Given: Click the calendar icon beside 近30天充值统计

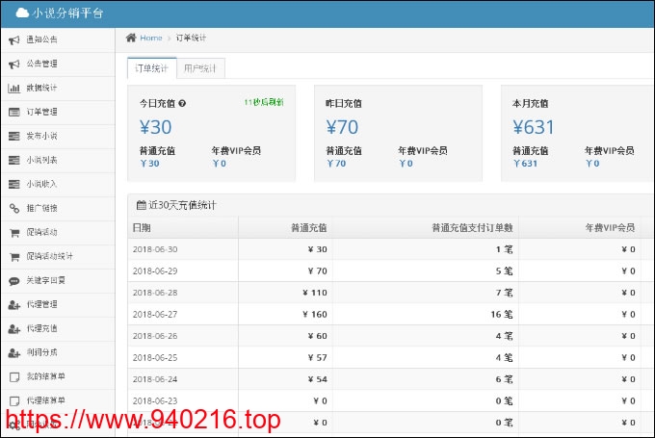Looking at the screenshot, I should (x=142, y=205).
